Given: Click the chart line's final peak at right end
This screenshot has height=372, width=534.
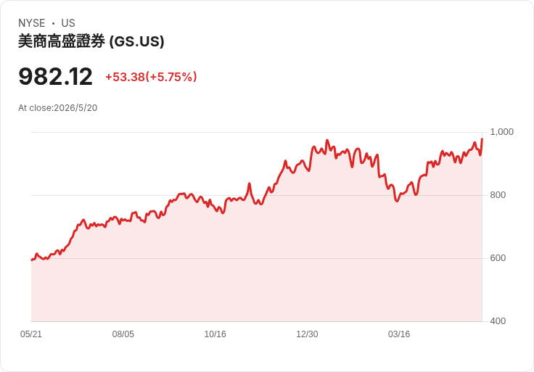Looking at the screenshot, I should coord(482,139).
